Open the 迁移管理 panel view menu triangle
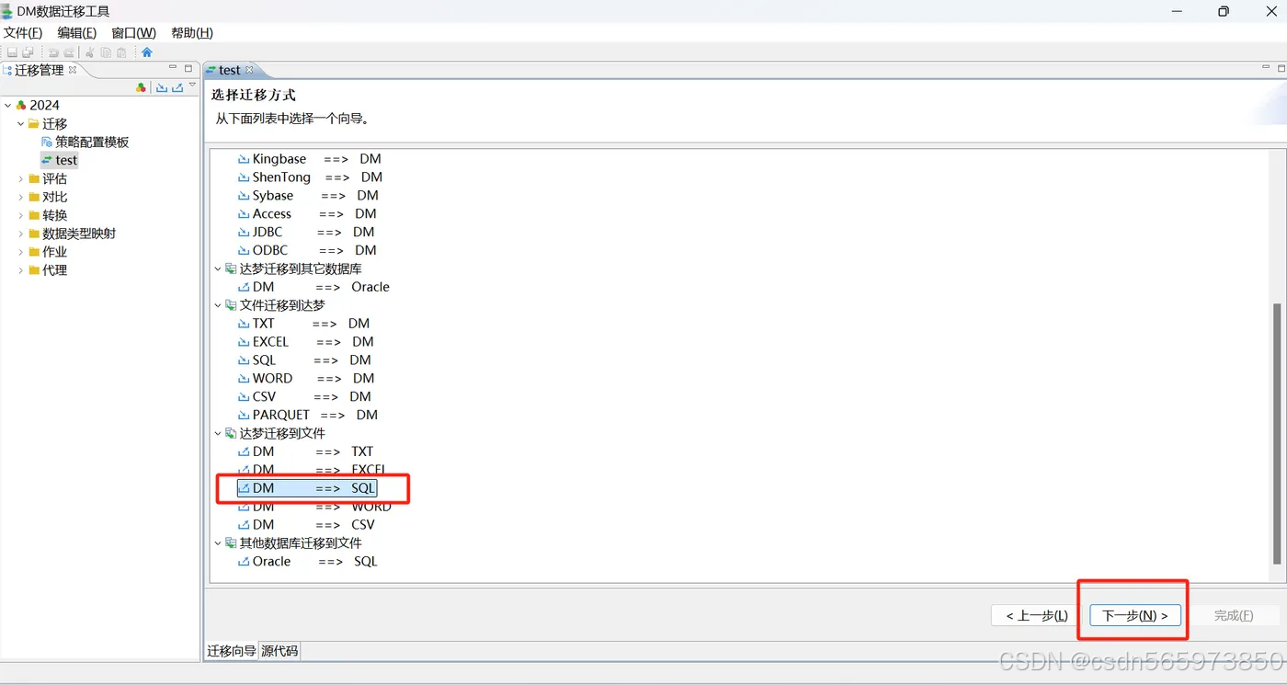This screenshot has height=685, width=1287. 192,86
